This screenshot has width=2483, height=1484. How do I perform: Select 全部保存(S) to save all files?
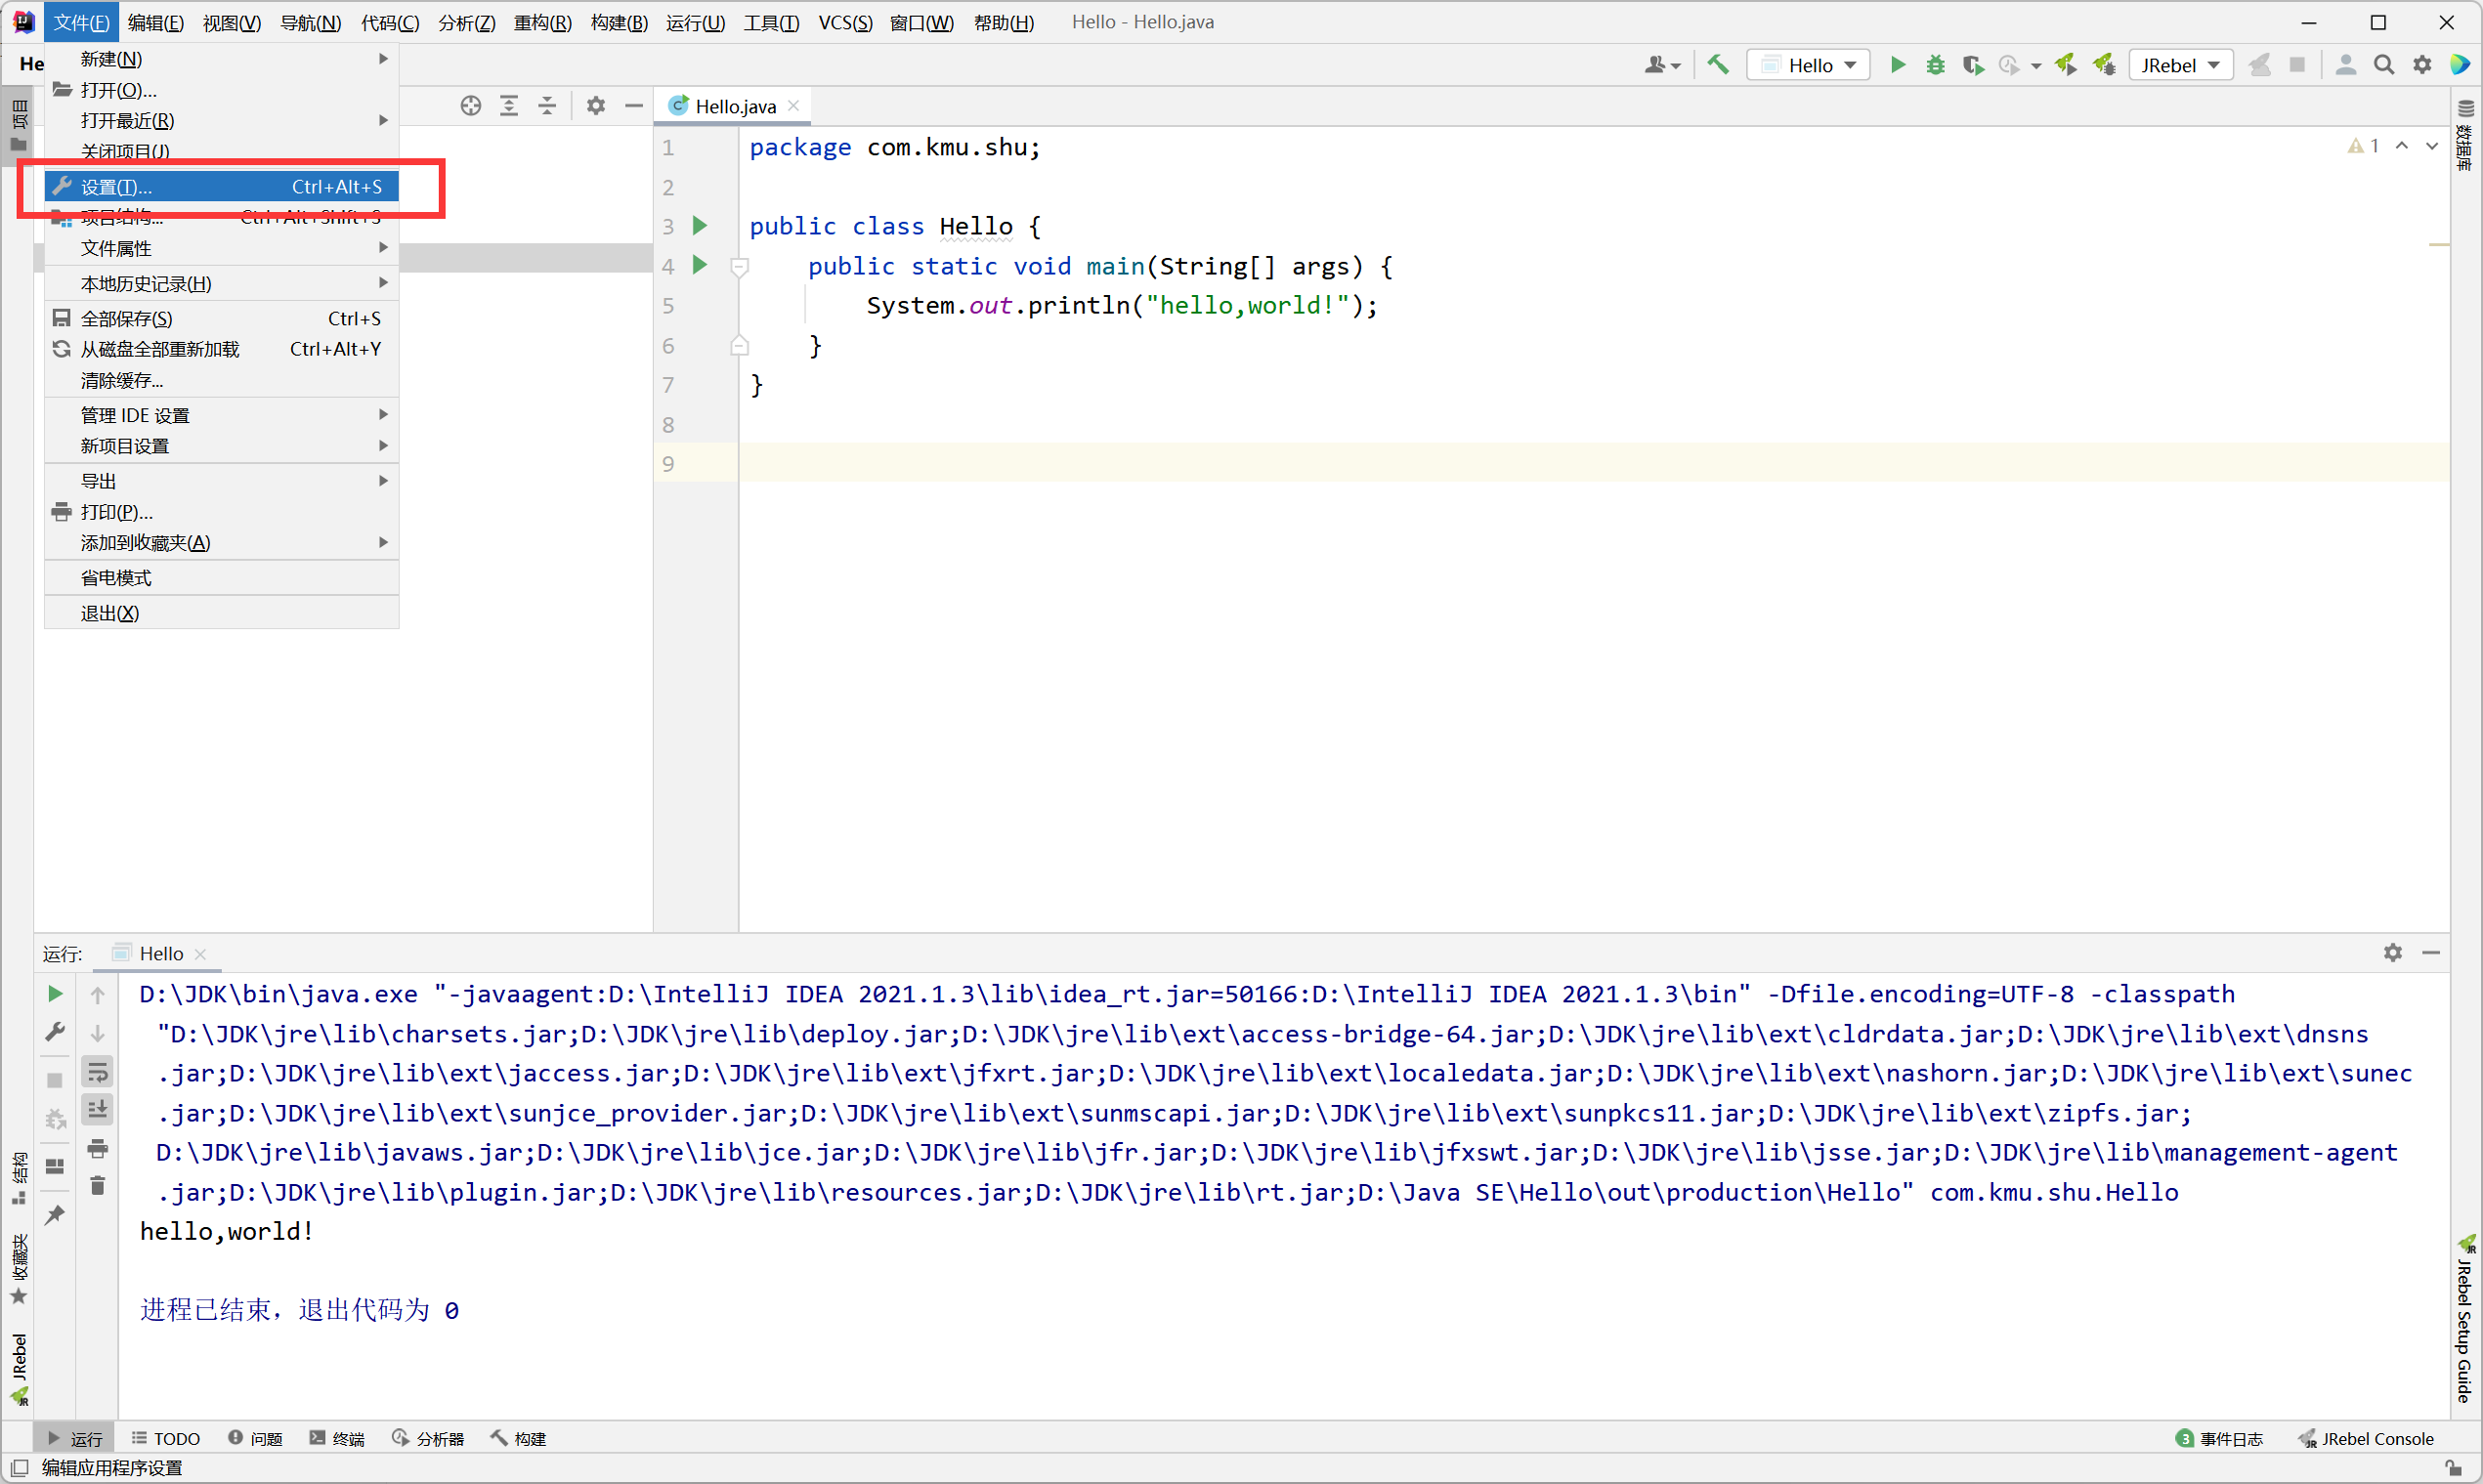click(x=127, y=318)
